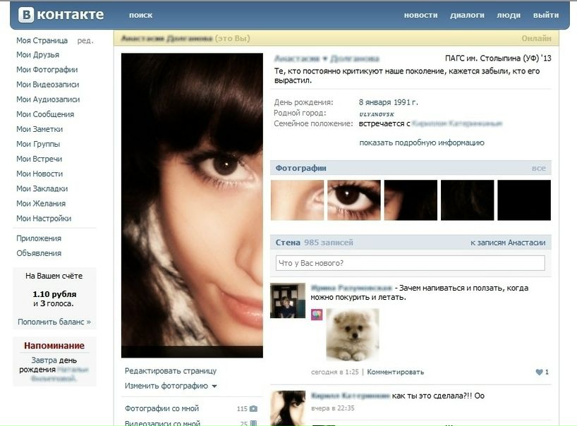Open the avatar of the first wall post author
The height and width of the screenshot is (426, 577).
click(x=288, y=300)
